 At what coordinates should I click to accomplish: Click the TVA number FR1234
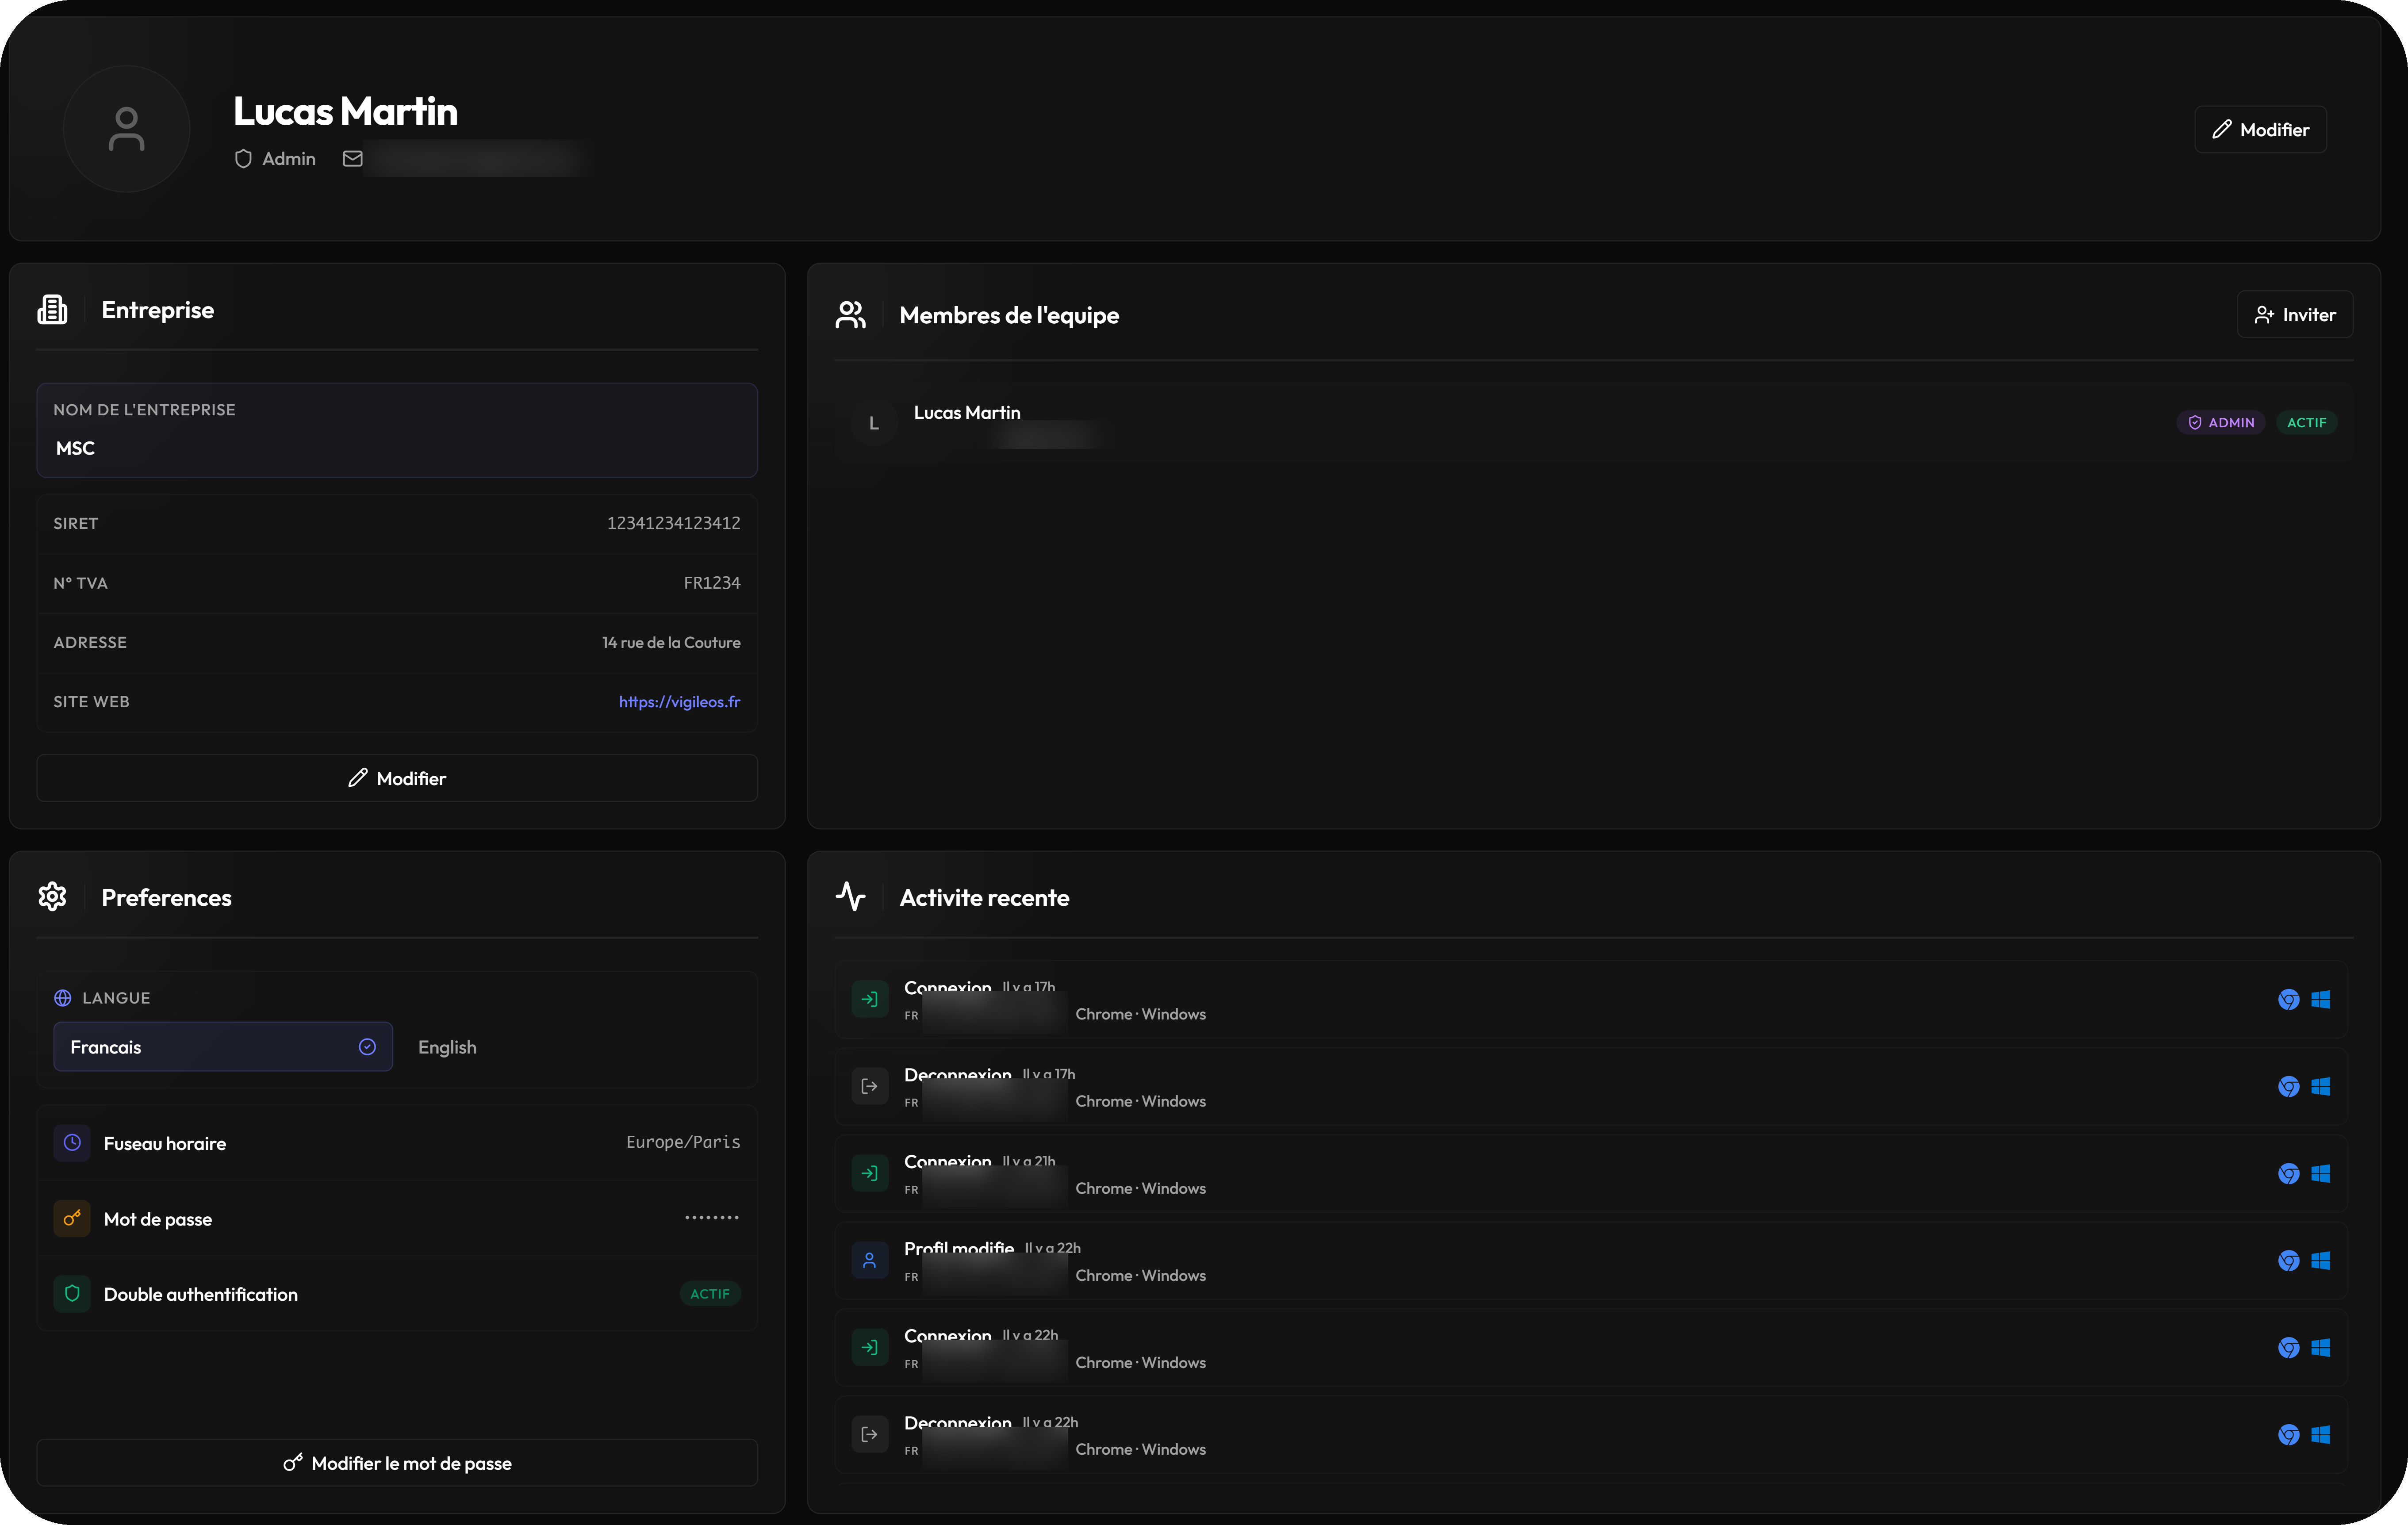pyautogui.click(x=712, y=583)
